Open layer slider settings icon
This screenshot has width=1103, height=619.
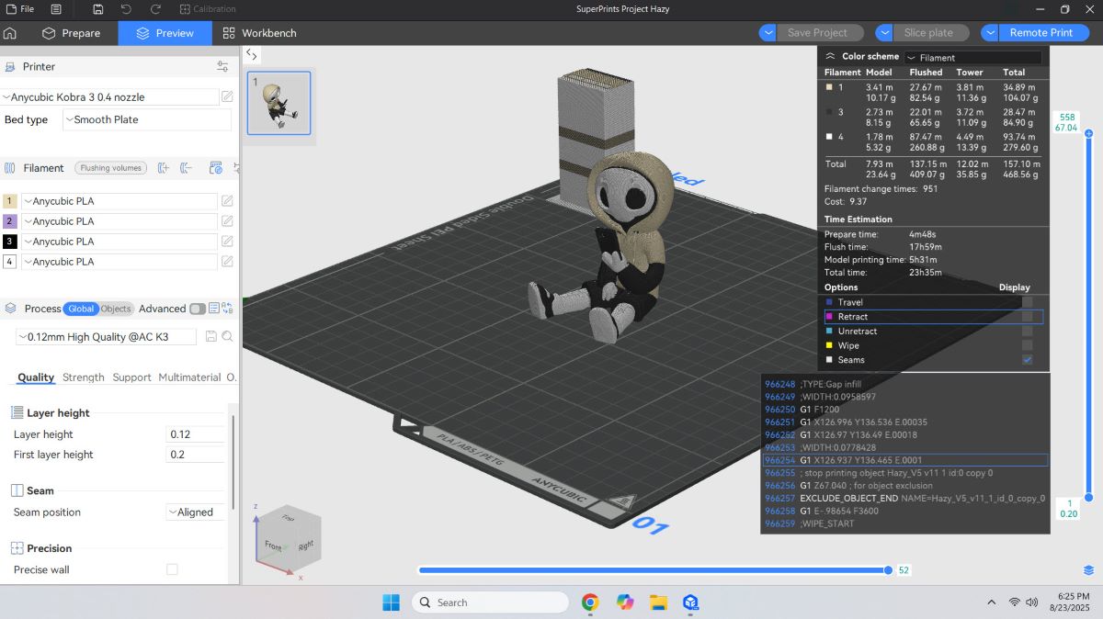click(x=1088, y=570)
